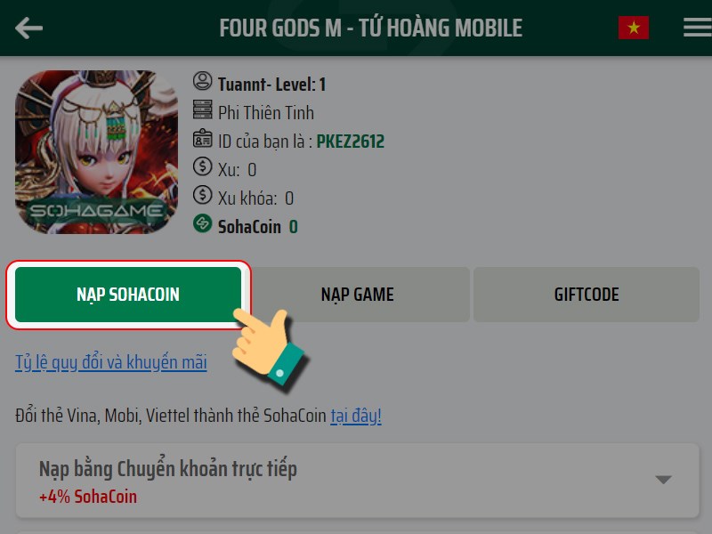Expand Nạp bằng Chuyển khoản trực tiếp
Viewport: 712px width, 534px height.
tap(358, 481)
